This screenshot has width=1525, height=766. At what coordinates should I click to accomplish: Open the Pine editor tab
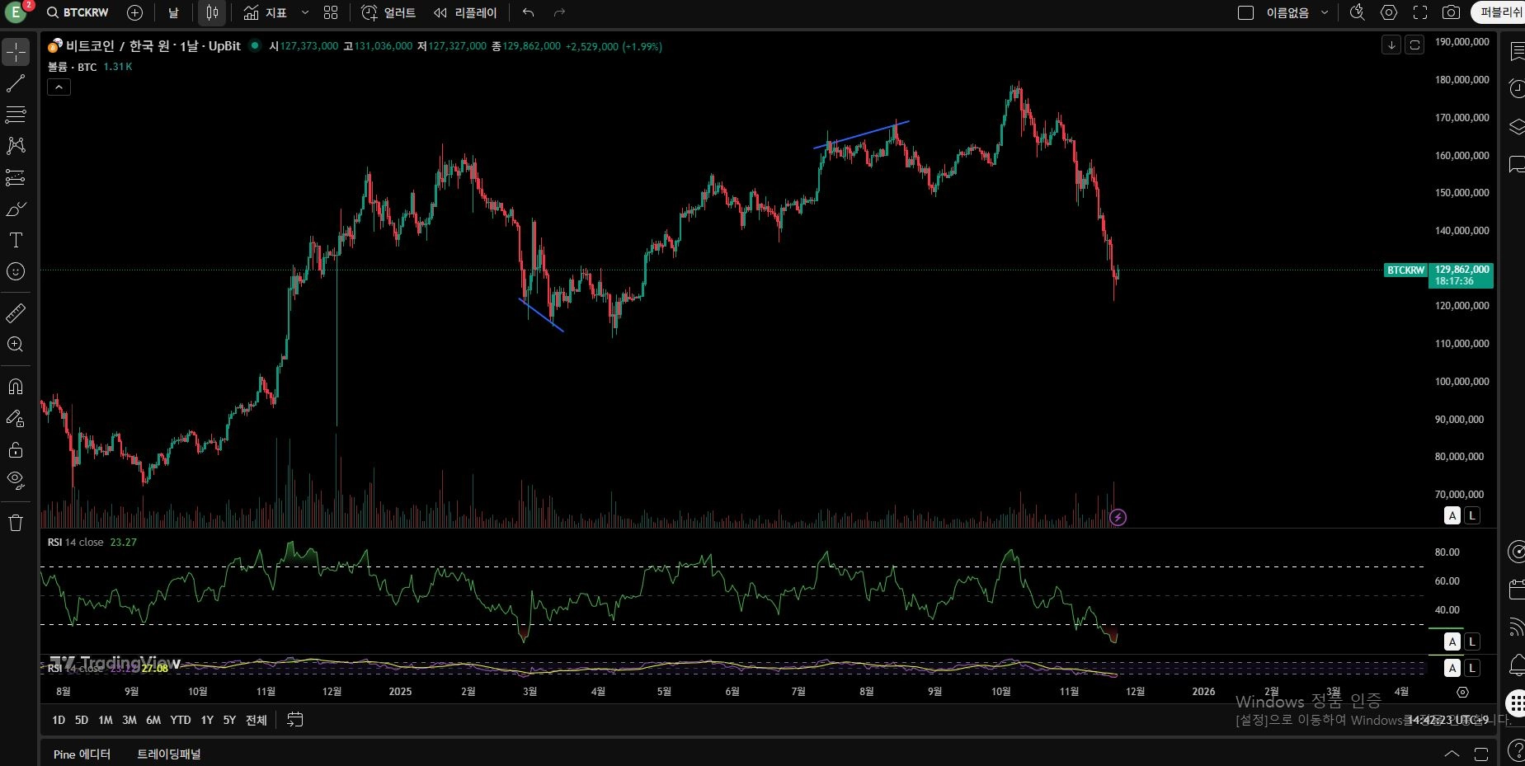[x=82, y=754]
